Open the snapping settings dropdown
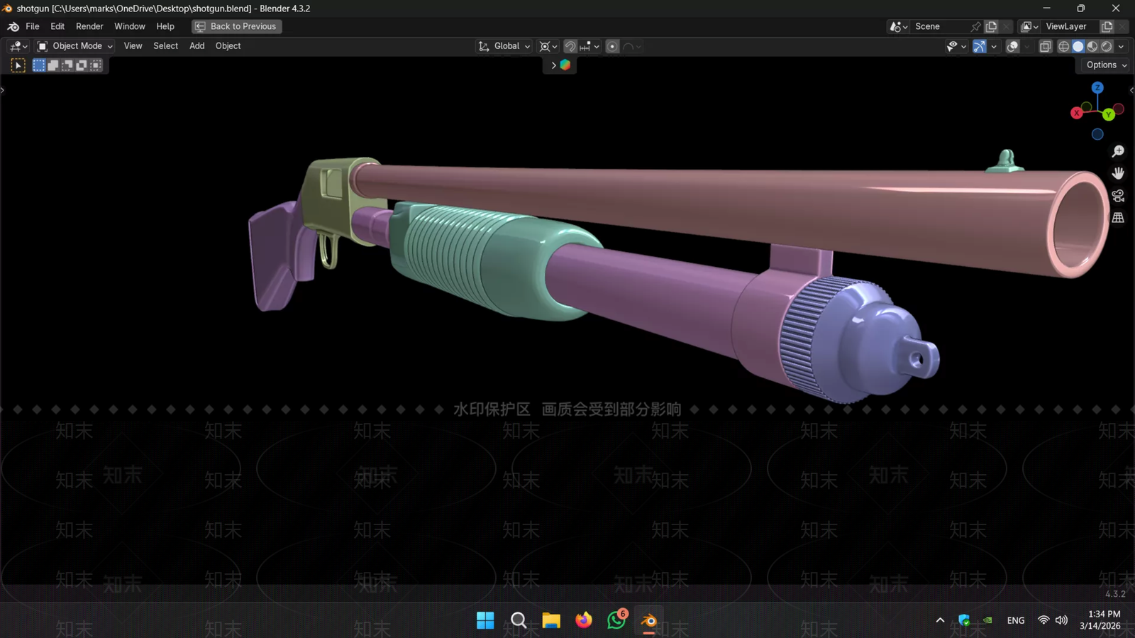Viewport: 1135px width, 638px height. click(x=590, y=46)
